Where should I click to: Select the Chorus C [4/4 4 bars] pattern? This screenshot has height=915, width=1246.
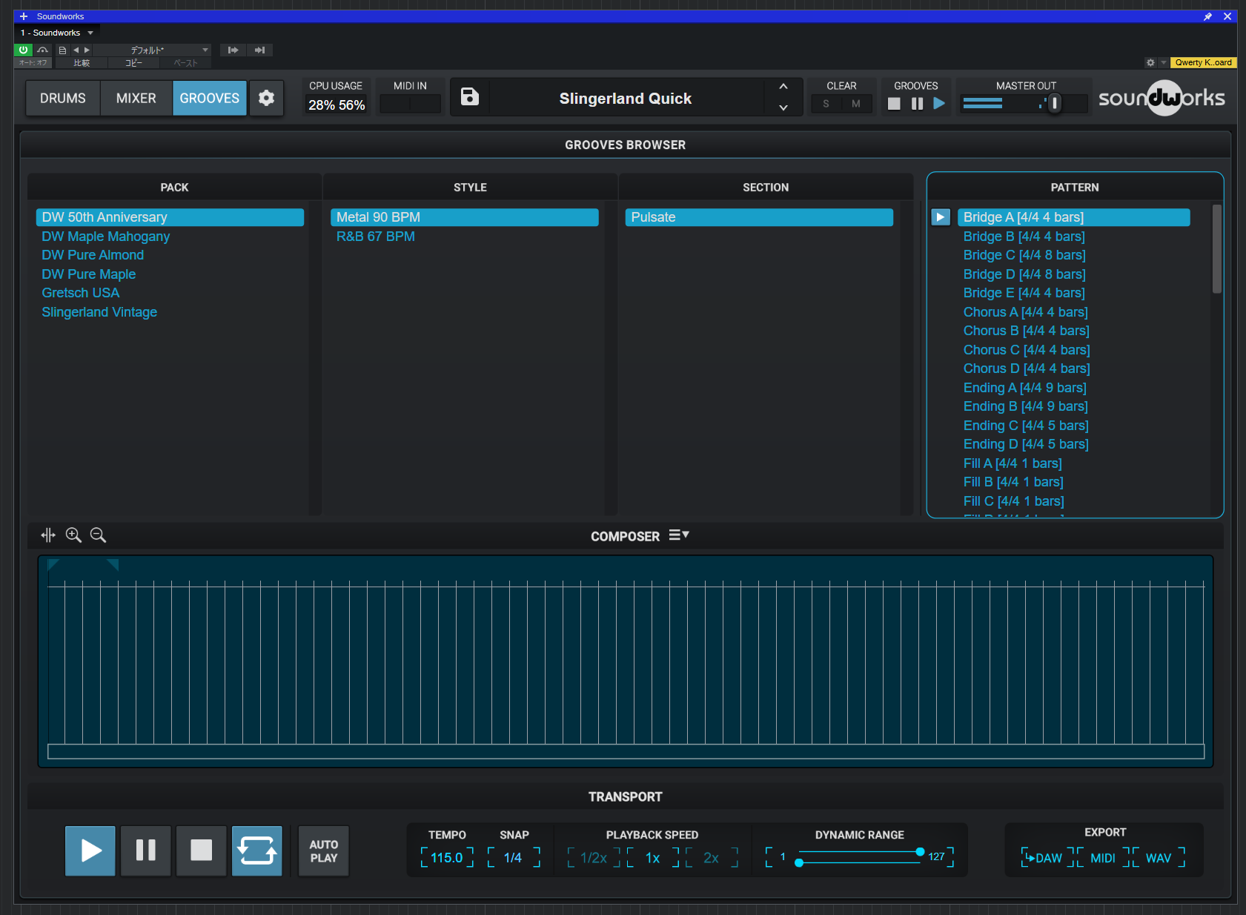[1027, 350]
